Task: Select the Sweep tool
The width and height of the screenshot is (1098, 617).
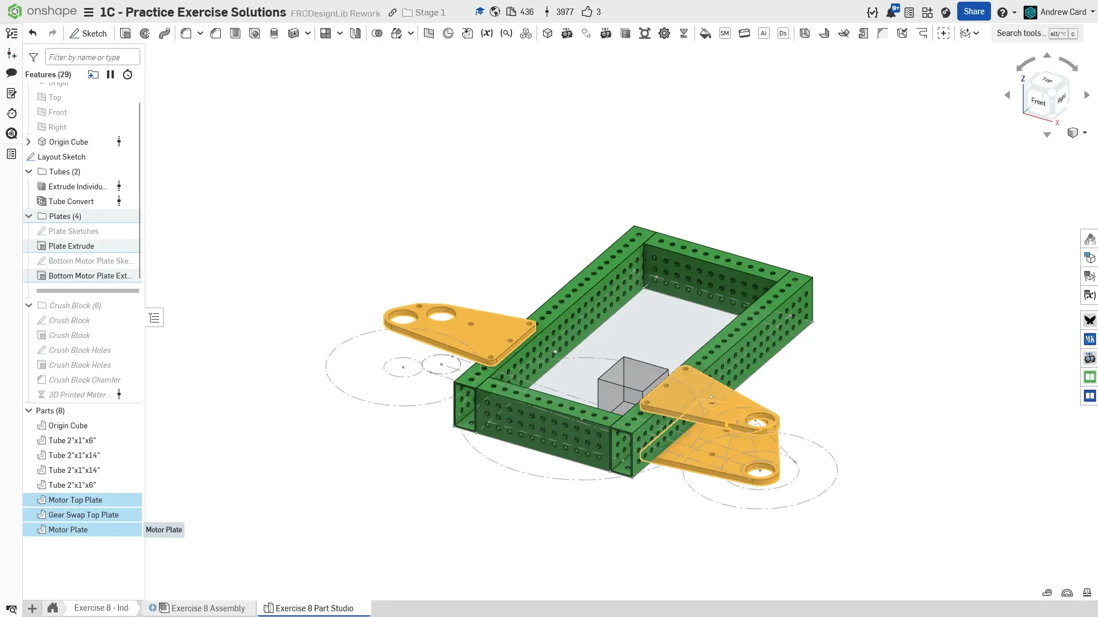Action: point(164,33)
